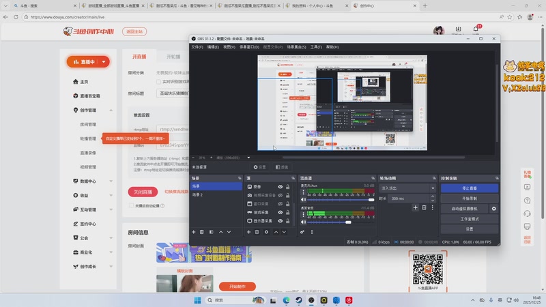The image size is (546, 307).
Task: Open preview scaling dropdown arrow
Action: tap(248, 158)
